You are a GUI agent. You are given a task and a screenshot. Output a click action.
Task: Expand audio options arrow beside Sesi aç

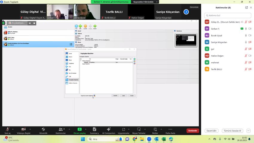[x=13, y=129]
